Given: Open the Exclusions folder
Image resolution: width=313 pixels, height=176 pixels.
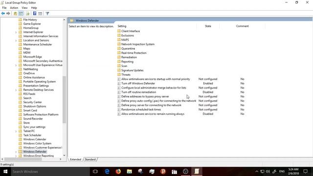Looking at the screenshot, I should pos(128,36).
